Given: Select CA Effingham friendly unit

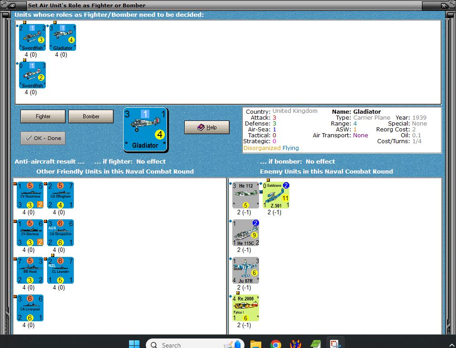Looking at the screenshot, I should coord(60,195).
